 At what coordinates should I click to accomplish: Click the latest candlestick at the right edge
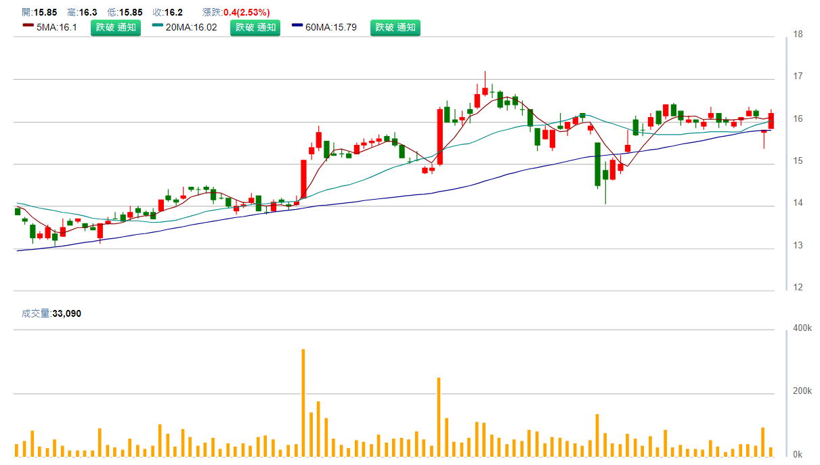(771, 120)
